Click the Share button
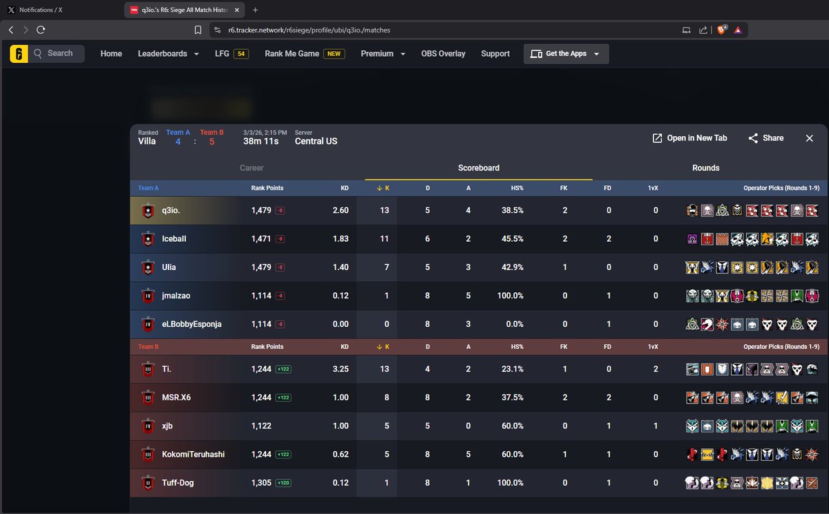Viewport: 829px width, 514px height. coord(765,138)
